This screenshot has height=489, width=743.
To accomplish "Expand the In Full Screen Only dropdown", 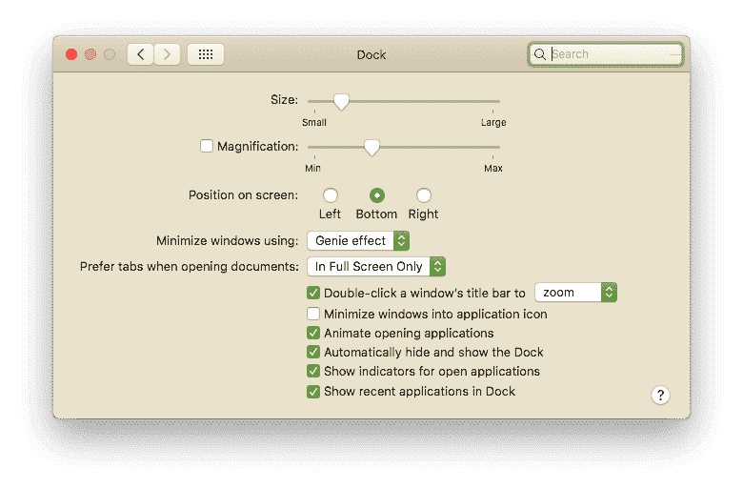I will [x=376, y=267].
